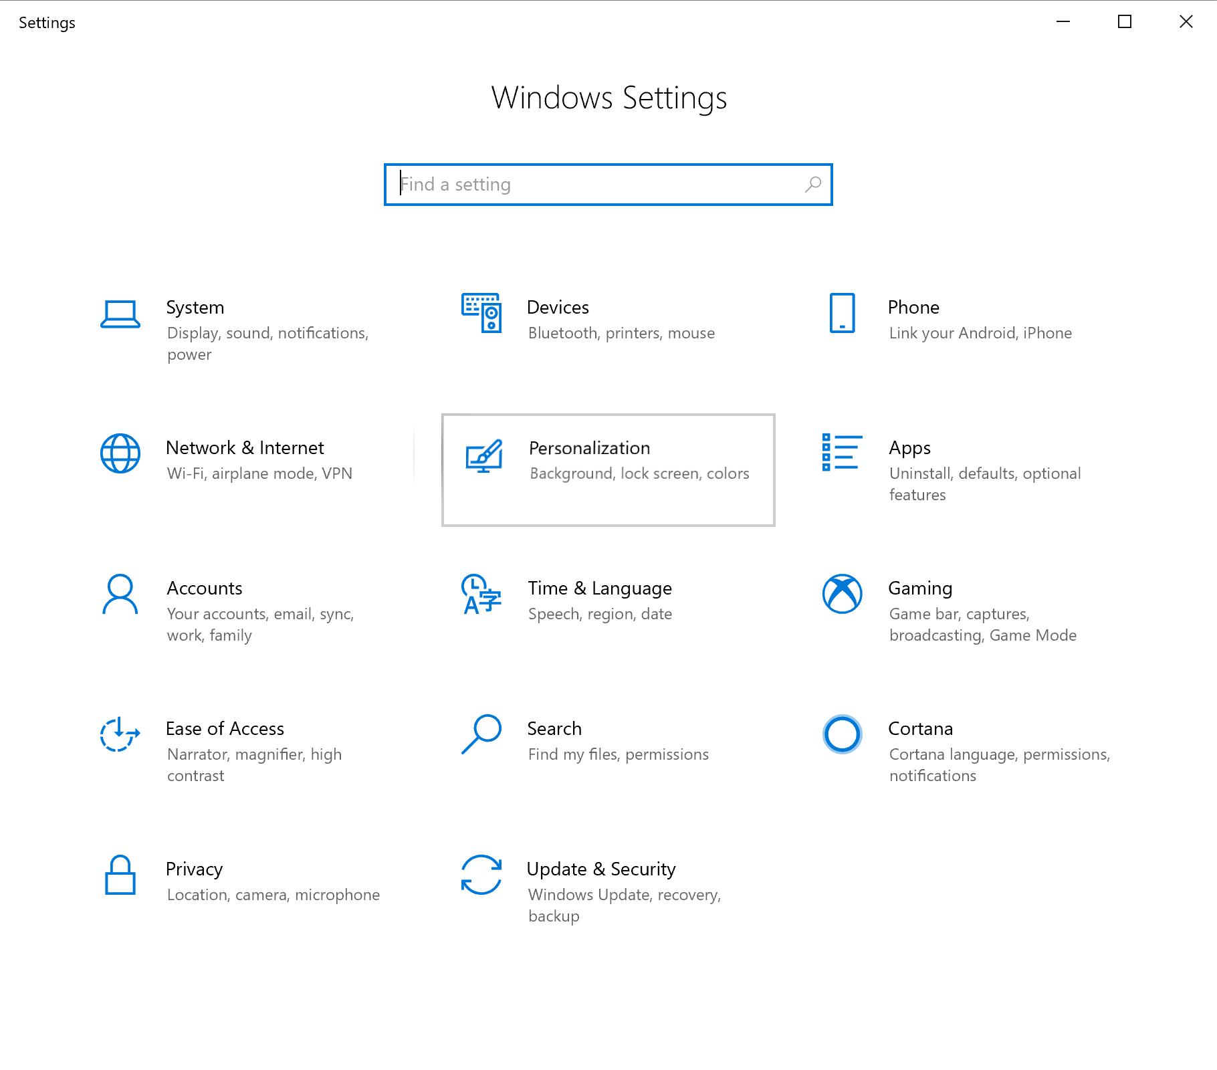Click the Privacy padlock icon
The height and width of the screenshot is (1070, 1217).
point(120,875)
